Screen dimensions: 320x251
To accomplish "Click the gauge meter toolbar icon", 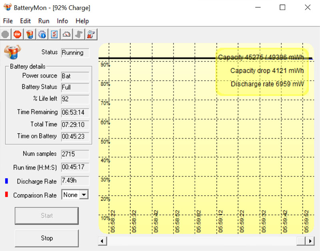I will point(67,34).
